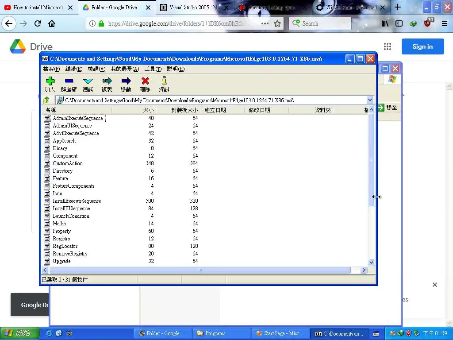Image resolution: width=453 pixels, height=340 pixels.
Task: Open the page actions three-dots icon
Action: tap(265, 23)
